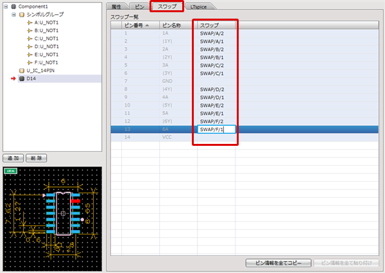Select the SWAP/C/2 cell

point(216,66)
